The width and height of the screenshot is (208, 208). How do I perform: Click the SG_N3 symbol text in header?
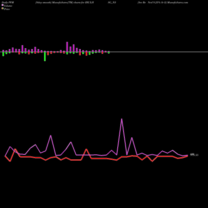(112, 2)
